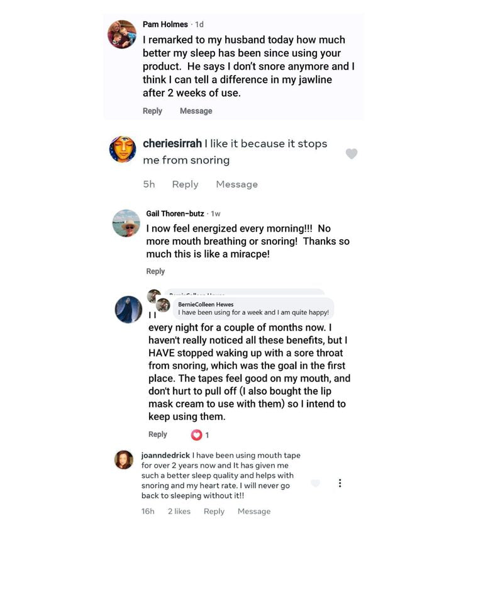The width and height of the screenshot is (478, 598).
Task: Open joanndedrick's profile avatar
Action: pyautogui.click(x=124, y=460)
